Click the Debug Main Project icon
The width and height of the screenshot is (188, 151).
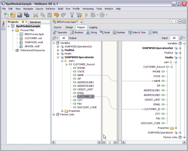point(93,15)
